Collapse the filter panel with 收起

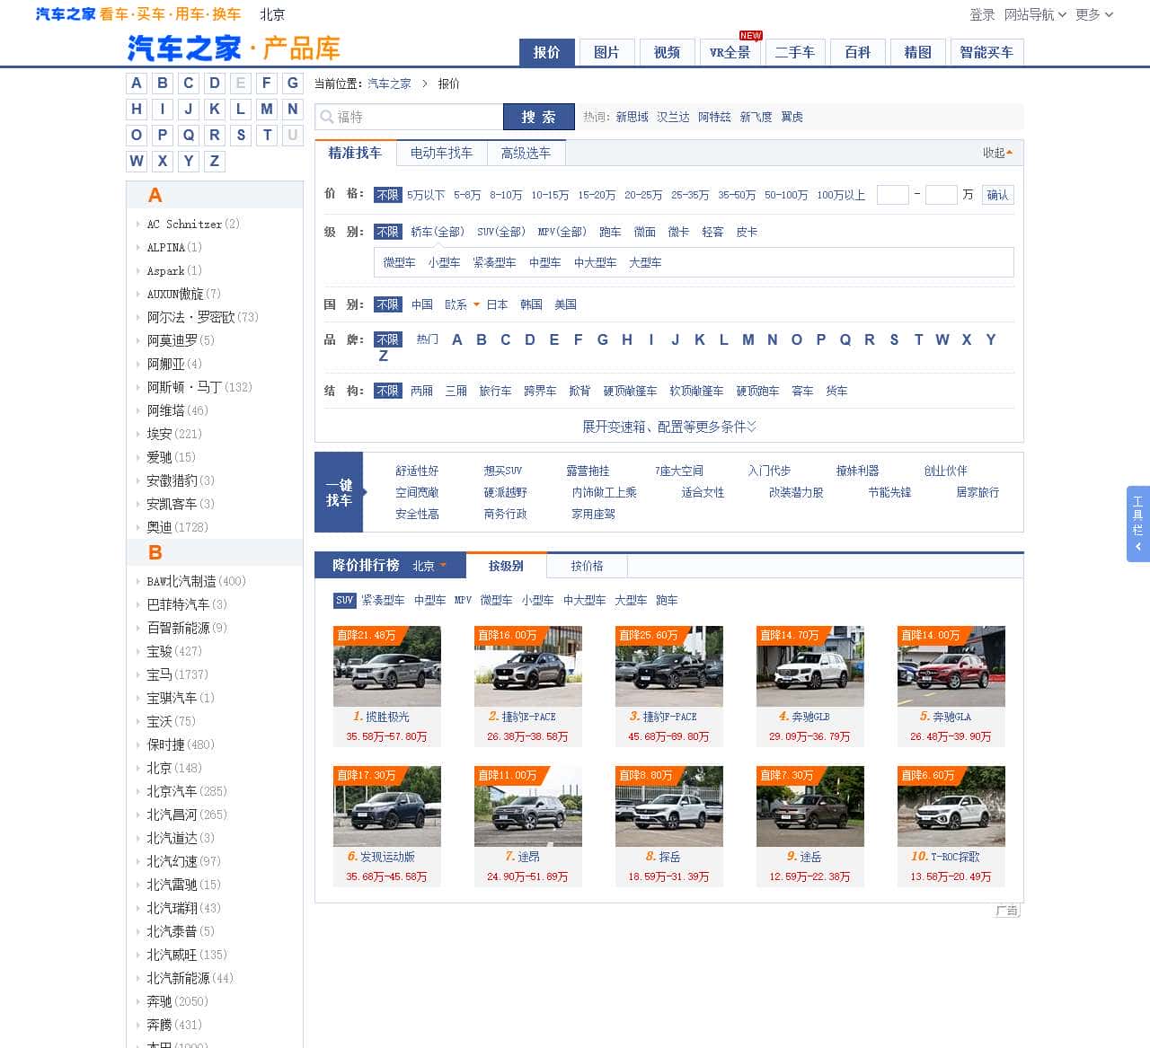click(x=997, y=153)
